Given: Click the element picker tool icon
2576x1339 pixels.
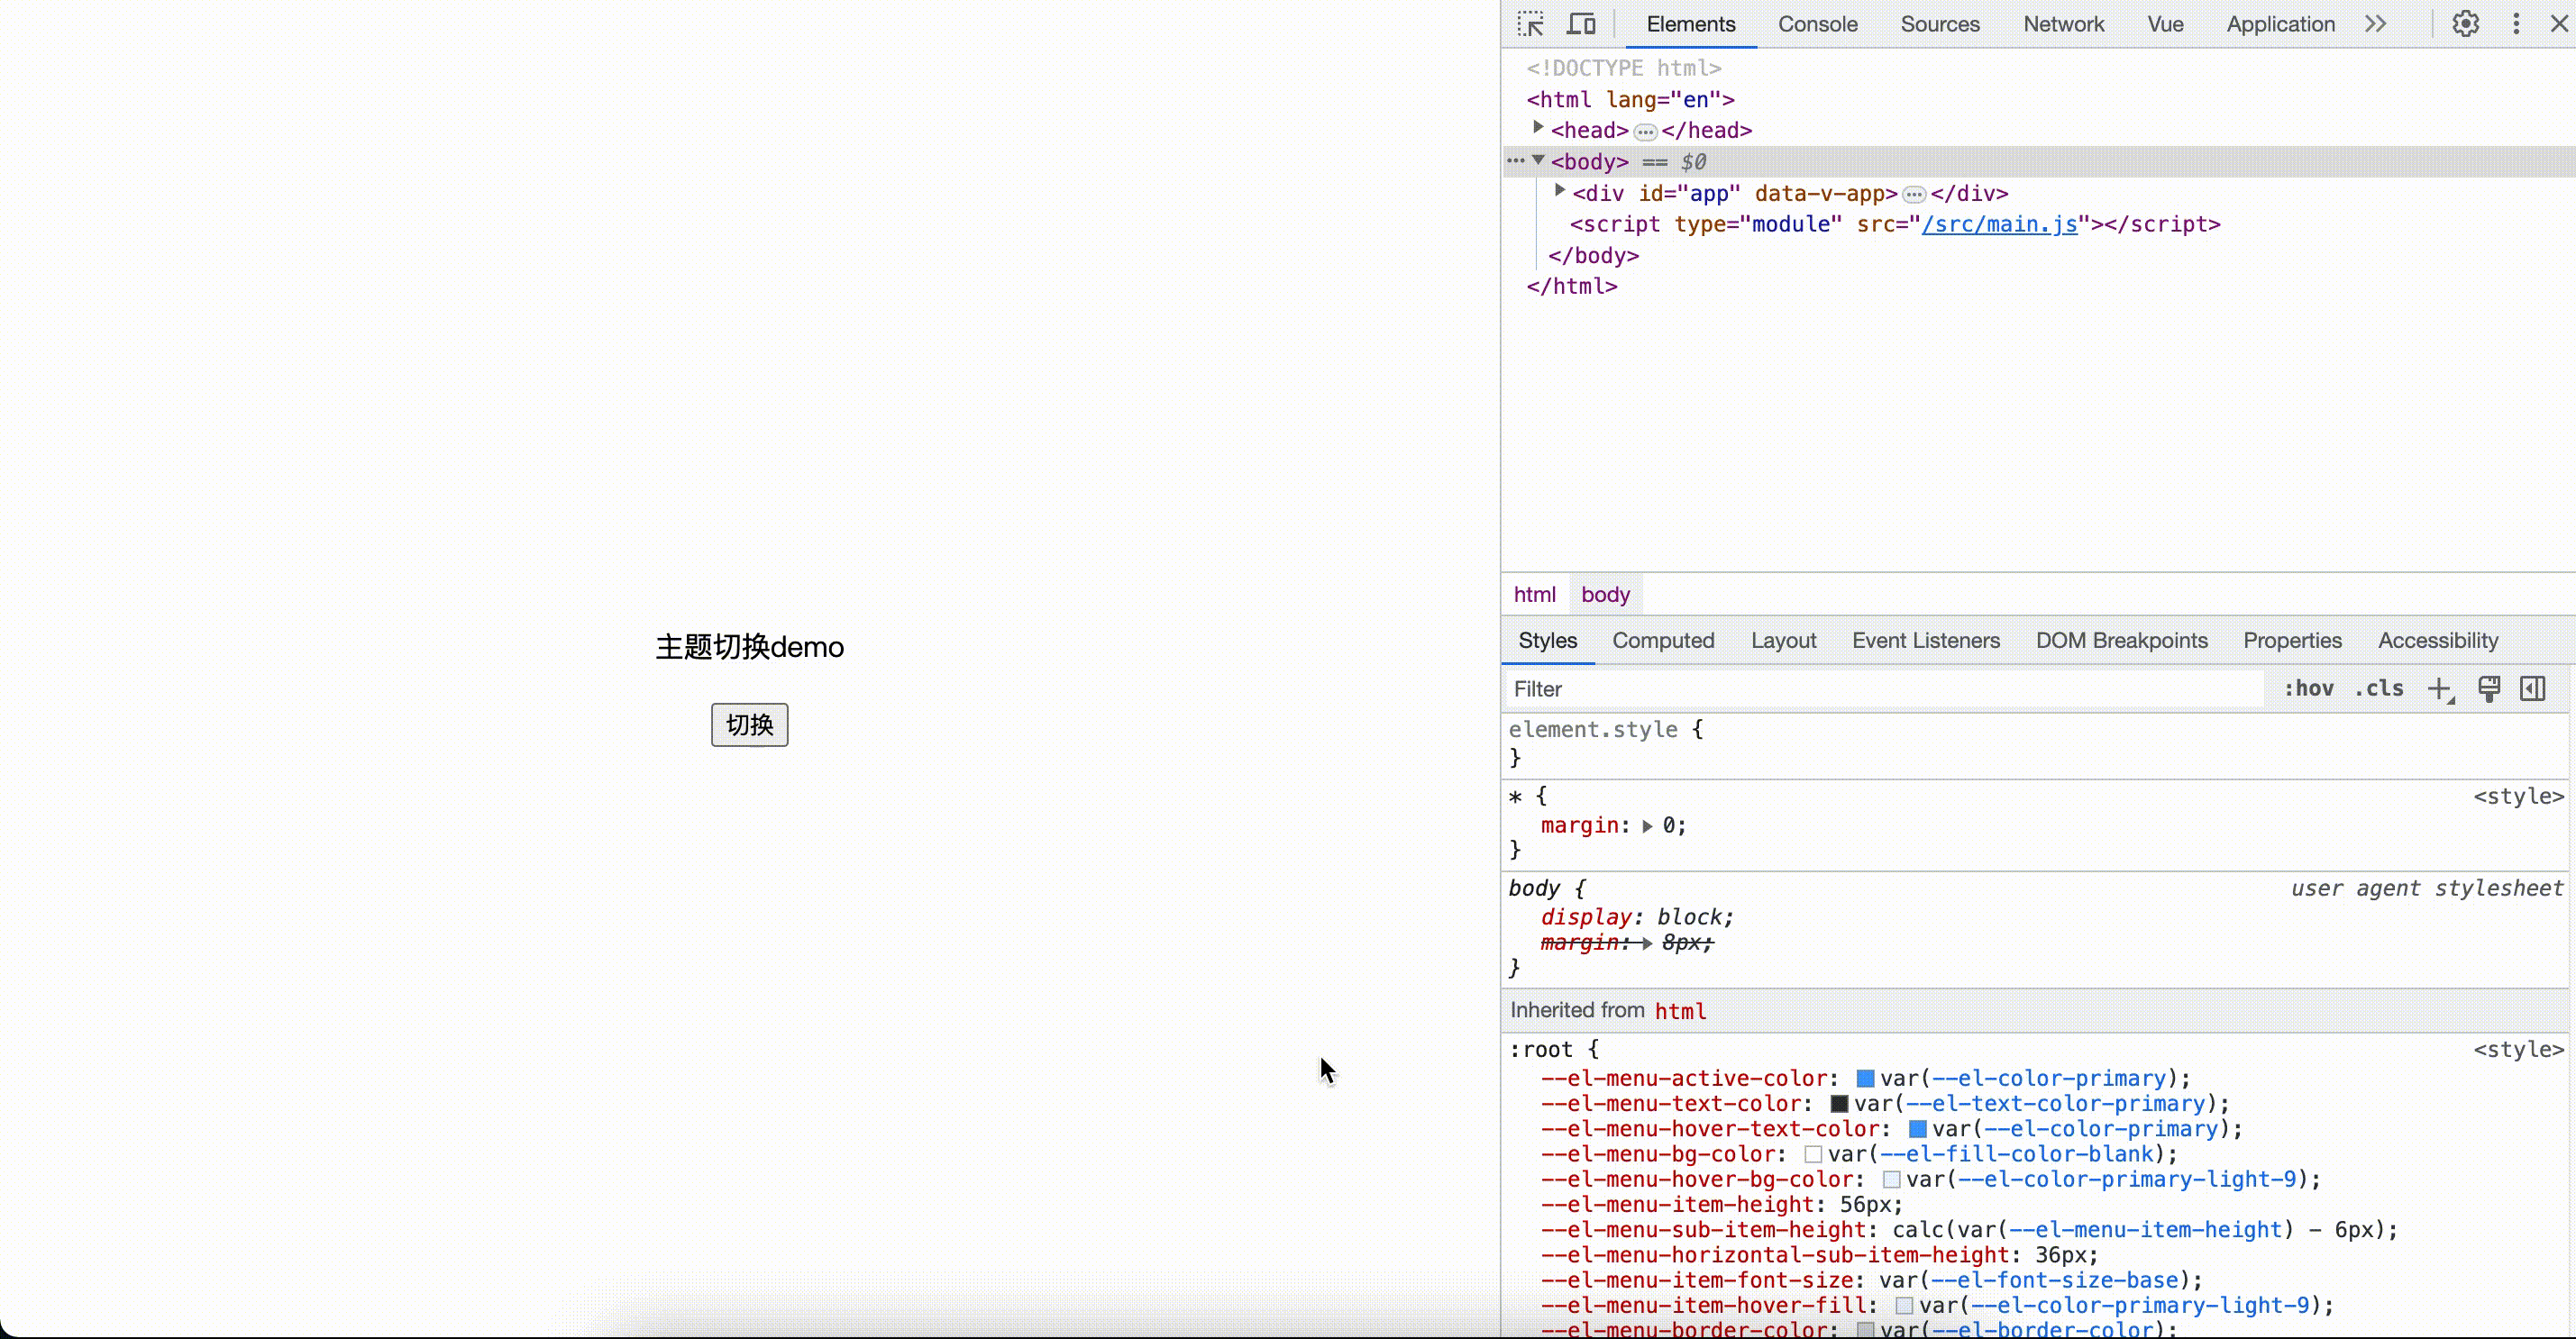Looking at the screenshot, I should pyautogui.click(x=1529, y=23).
